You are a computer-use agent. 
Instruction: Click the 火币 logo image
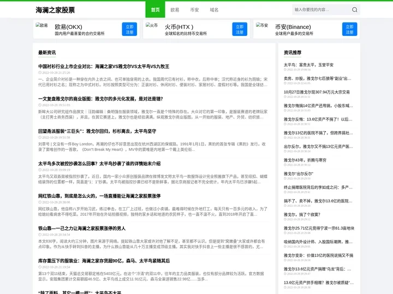tap(152, 25)
